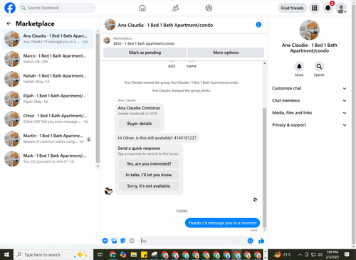
Task: Go back with the Marketplace arrow
Action: (x=9, y=23)
